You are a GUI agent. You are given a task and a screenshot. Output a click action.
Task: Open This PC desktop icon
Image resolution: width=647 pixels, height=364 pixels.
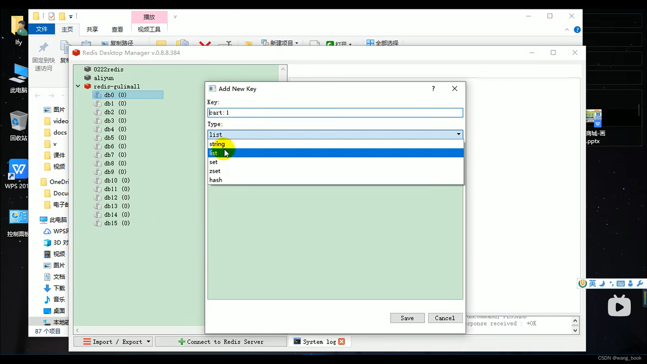point(19,78)
